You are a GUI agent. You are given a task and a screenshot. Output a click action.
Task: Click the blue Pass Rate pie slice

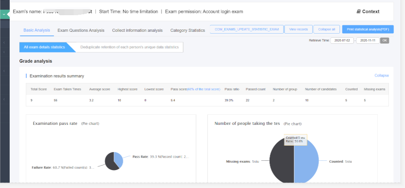coord(119,159)
